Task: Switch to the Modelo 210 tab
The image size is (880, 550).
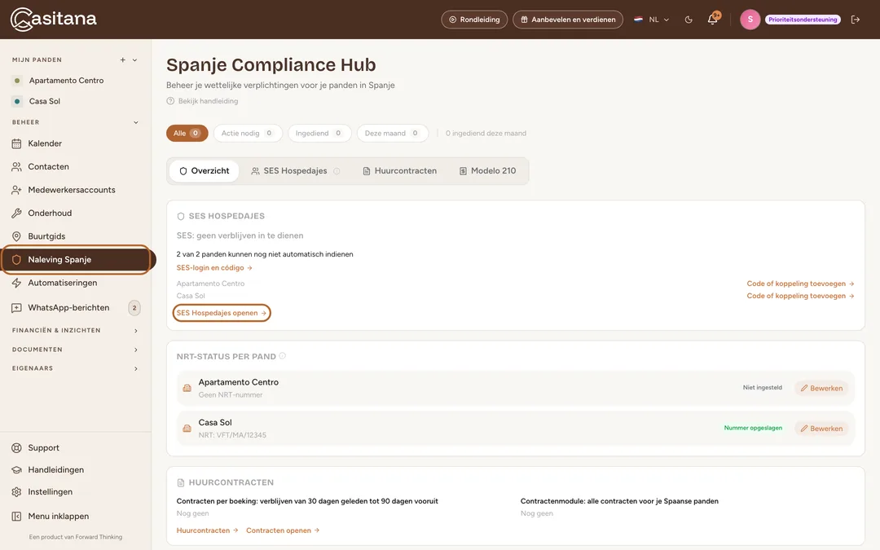Action: (x=488, y=170)
